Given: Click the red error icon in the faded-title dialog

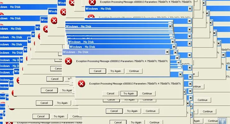Looking at the screenshot, I should 68,61.
